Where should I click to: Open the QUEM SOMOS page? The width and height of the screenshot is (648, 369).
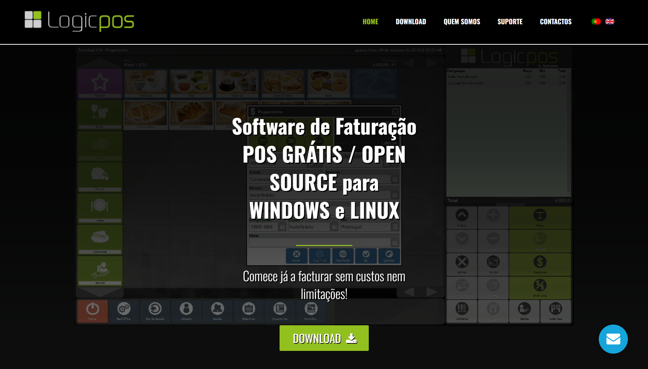point(461,22)
